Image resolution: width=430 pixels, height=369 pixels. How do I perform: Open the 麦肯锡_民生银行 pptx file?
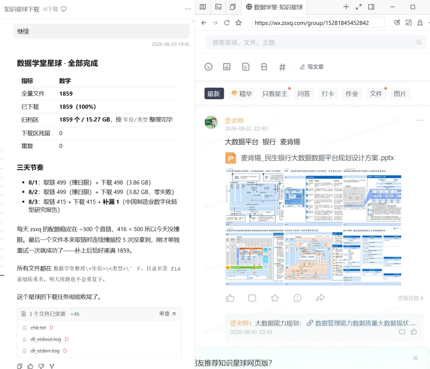point(310,158)
